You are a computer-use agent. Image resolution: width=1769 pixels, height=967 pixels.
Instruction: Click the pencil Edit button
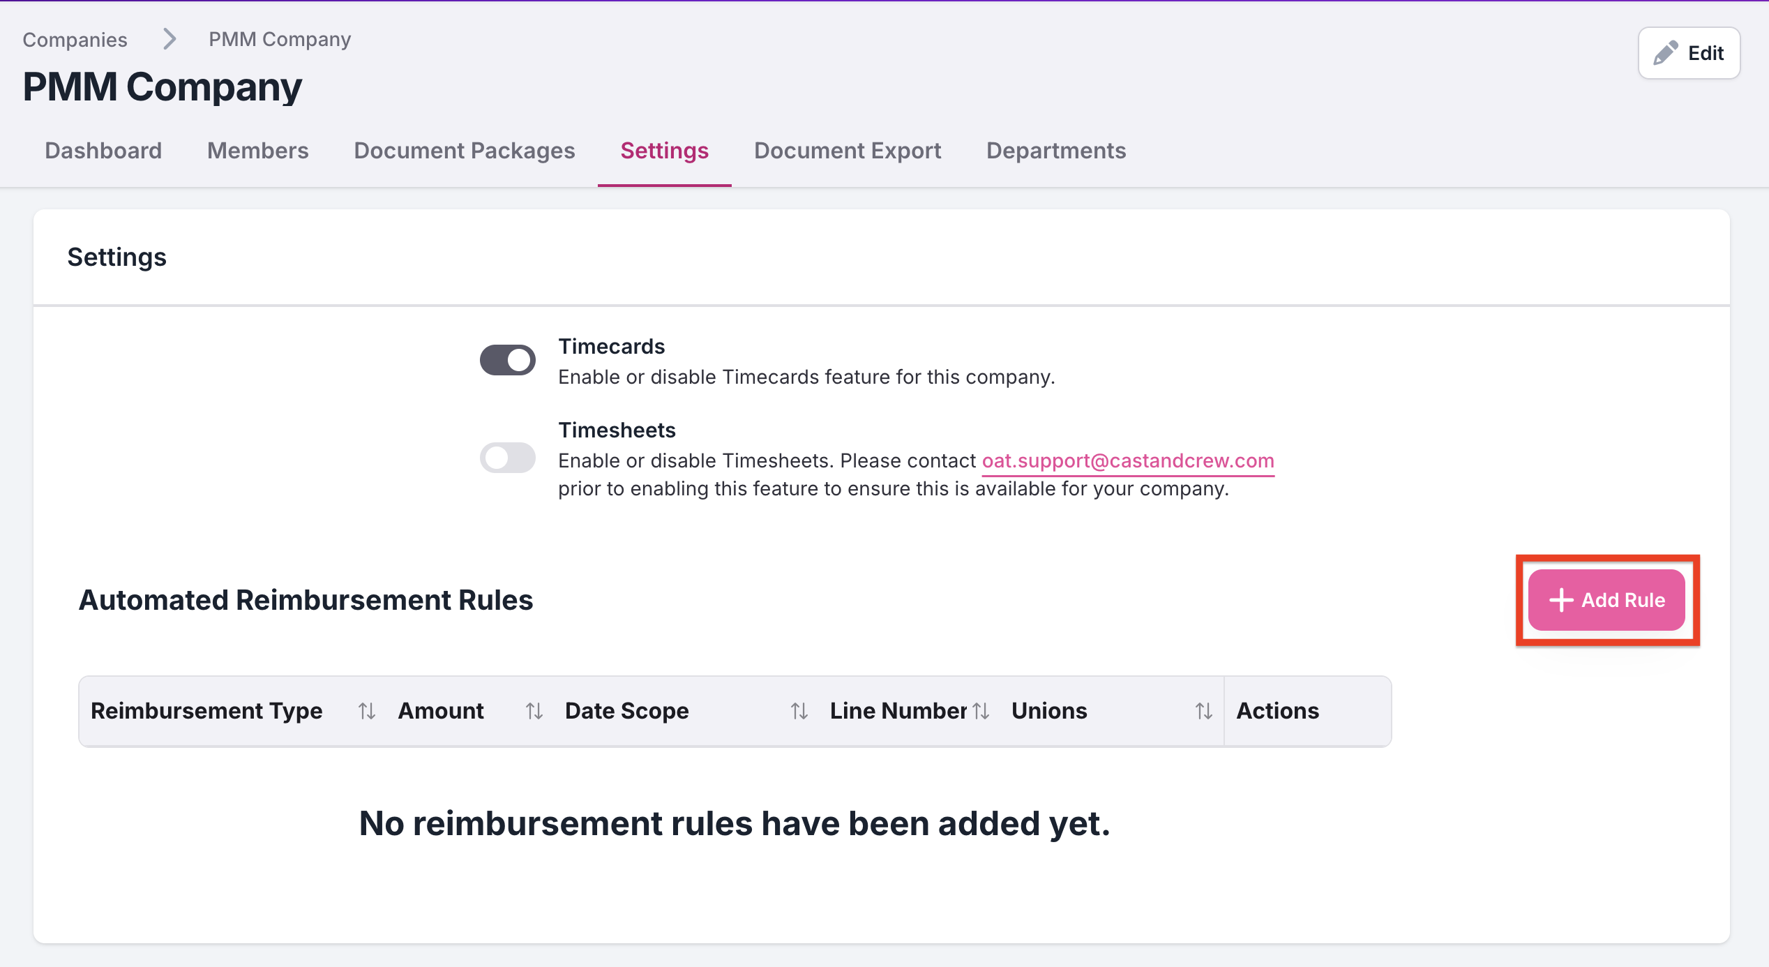click(1689, 53)
